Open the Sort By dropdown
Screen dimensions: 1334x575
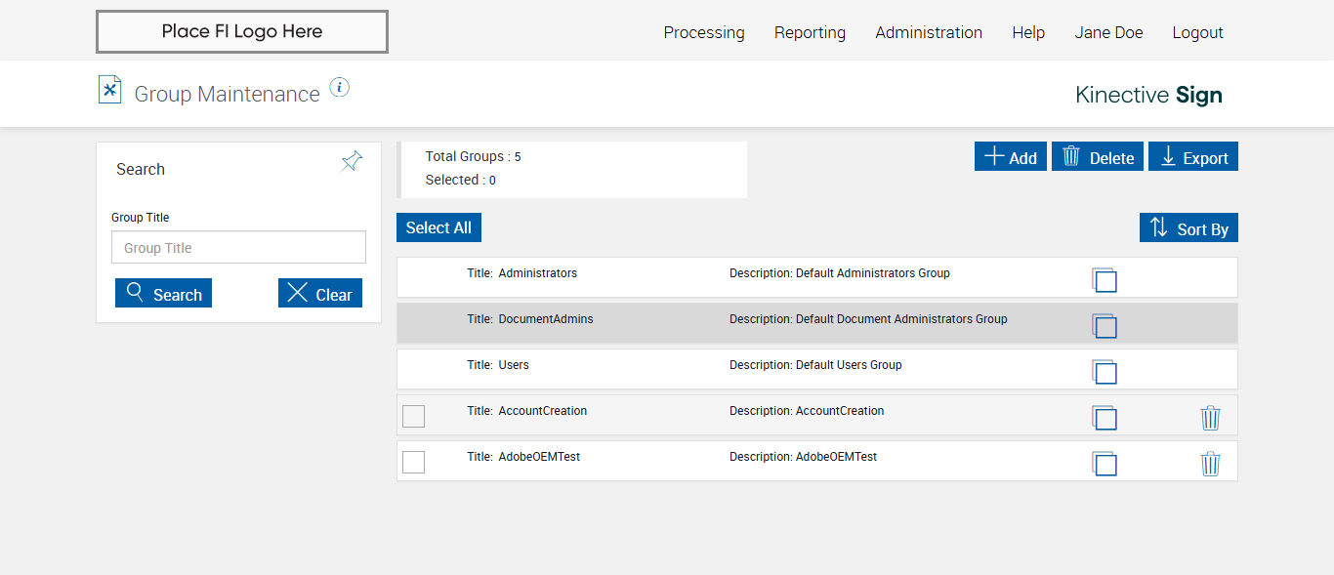pos(1188,228)
